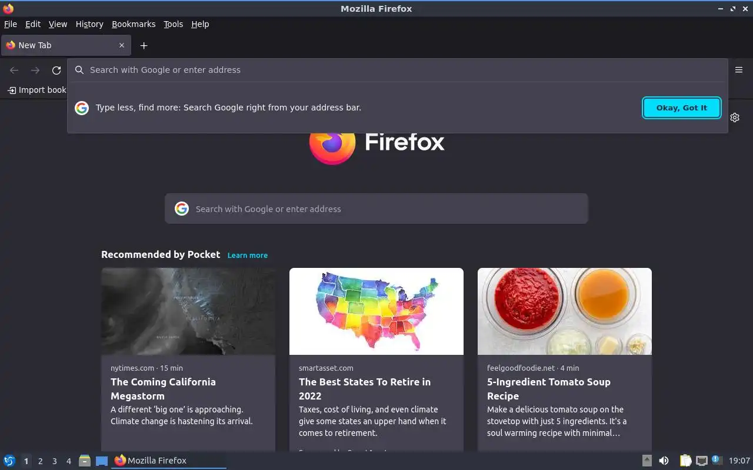Click the address bar magnifier icon
The height and width of the screenshot is (470, 753).
click(x=79, y=70)
